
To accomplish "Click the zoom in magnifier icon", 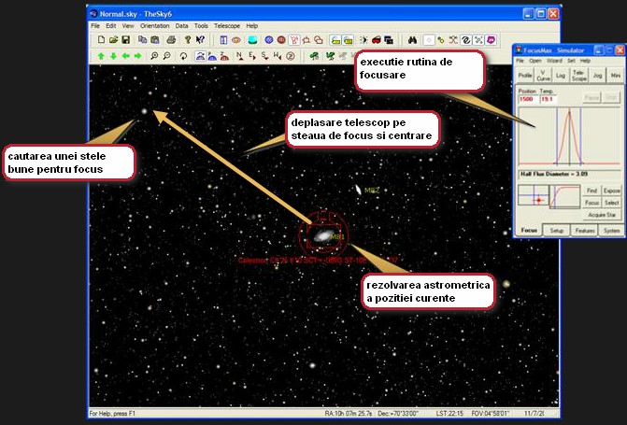I will [152, 56].
